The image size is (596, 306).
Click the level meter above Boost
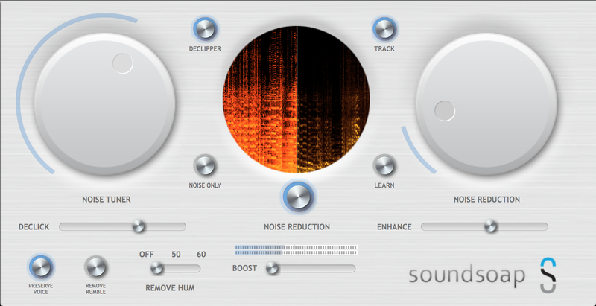coord(296,249)
